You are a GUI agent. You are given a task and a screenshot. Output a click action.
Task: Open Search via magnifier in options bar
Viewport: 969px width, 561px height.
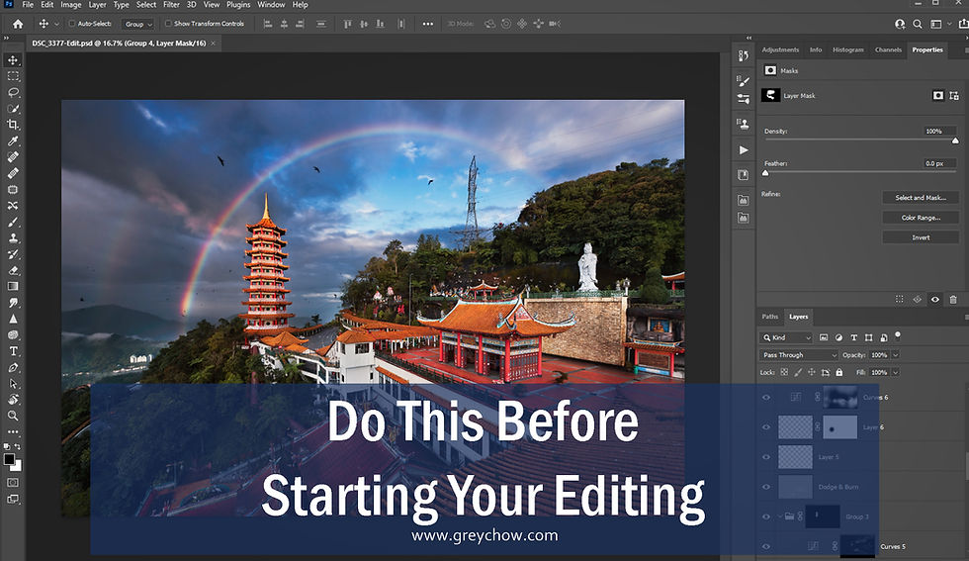pos(918,24)
